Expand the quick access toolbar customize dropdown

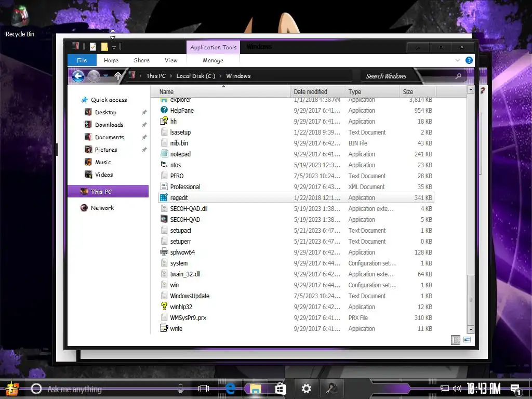[114, 47]
